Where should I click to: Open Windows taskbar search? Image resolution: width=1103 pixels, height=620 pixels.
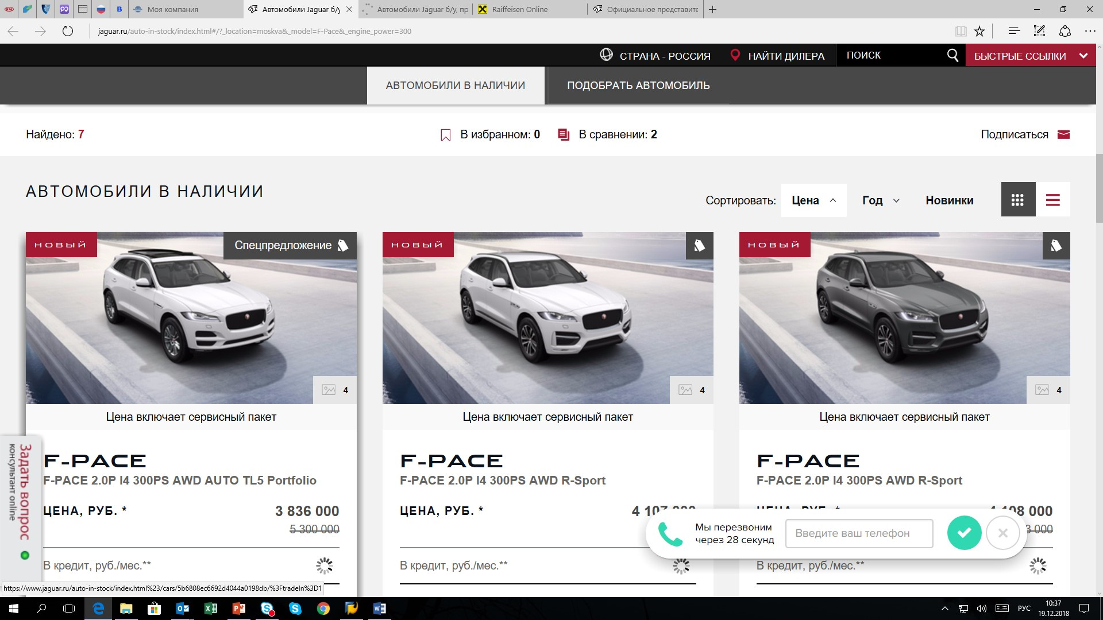click(41, 609)
